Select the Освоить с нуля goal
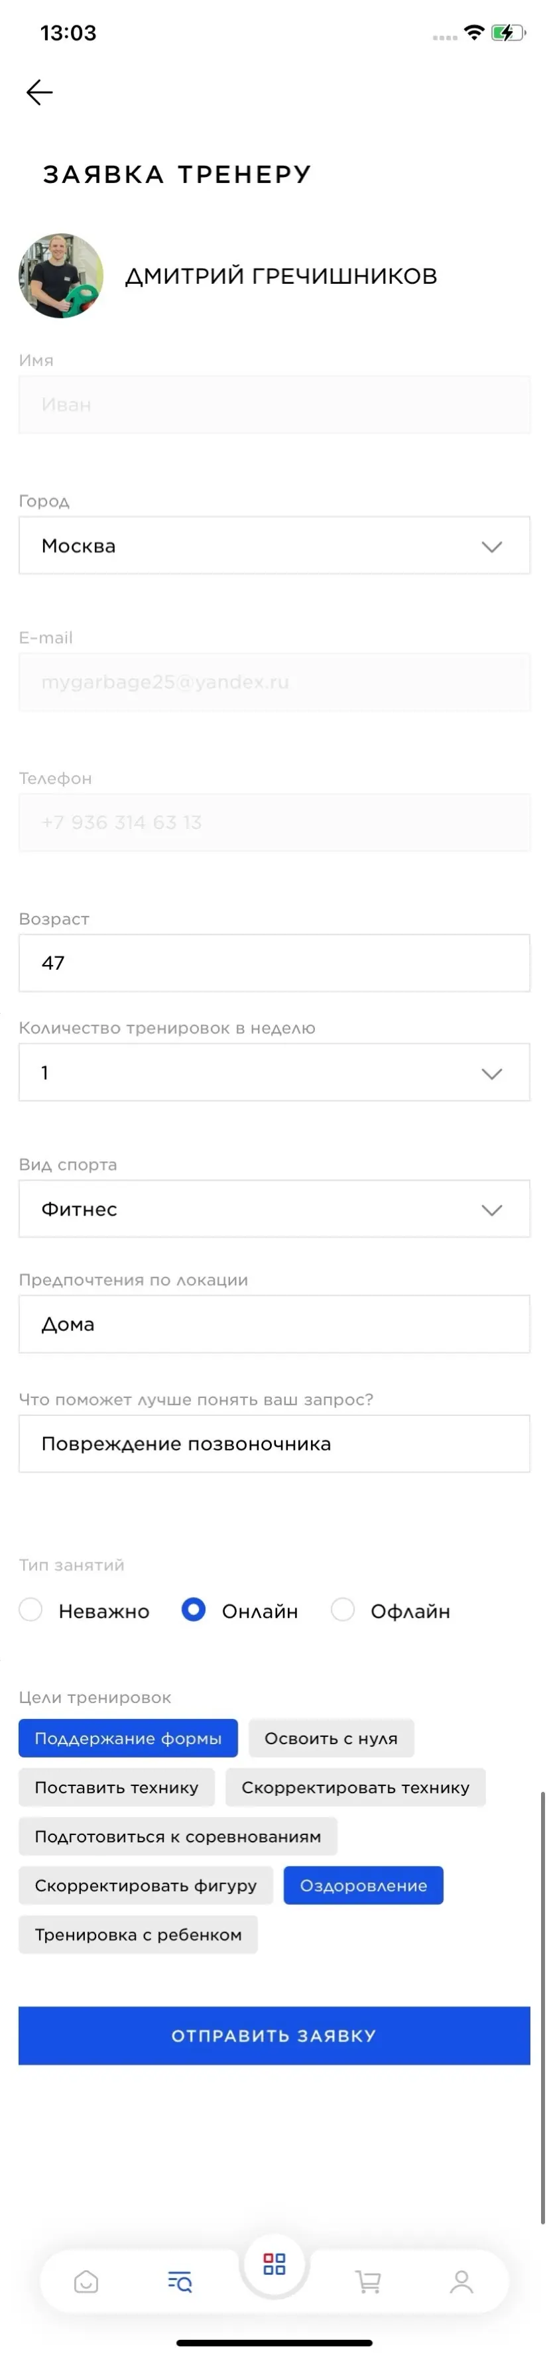 click(332, 1738)
